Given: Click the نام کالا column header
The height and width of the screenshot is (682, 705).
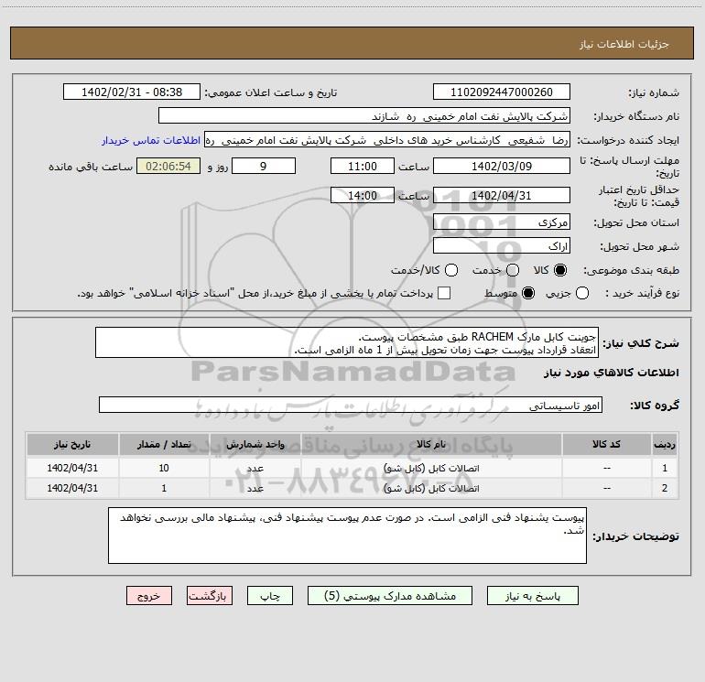Looking at the screenshot, I should pos(431,444).
